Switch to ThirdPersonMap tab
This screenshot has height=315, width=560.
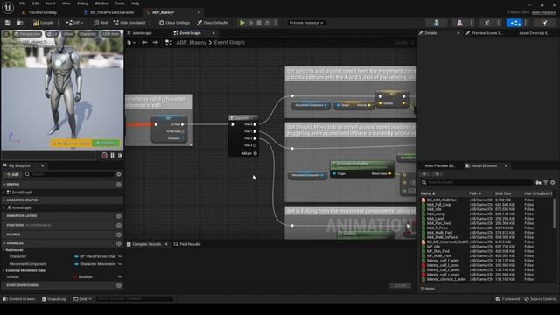click(42, 12)
